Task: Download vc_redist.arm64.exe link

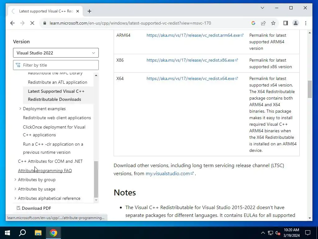Action: (x=195, y=35)
